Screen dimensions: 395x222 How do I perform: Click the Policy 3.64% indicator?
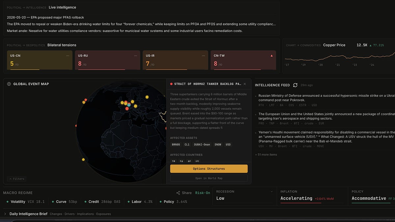tap(173, 202)
